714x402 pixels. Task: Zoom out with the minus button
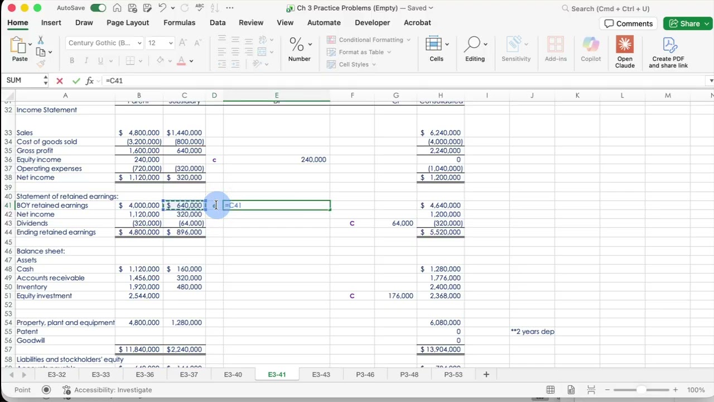607,390
